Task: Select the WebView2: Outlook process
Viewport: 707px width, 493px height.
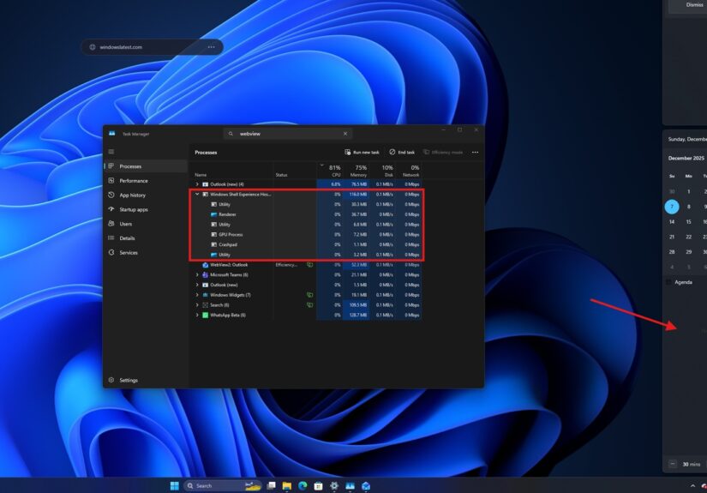Action: 307,265
